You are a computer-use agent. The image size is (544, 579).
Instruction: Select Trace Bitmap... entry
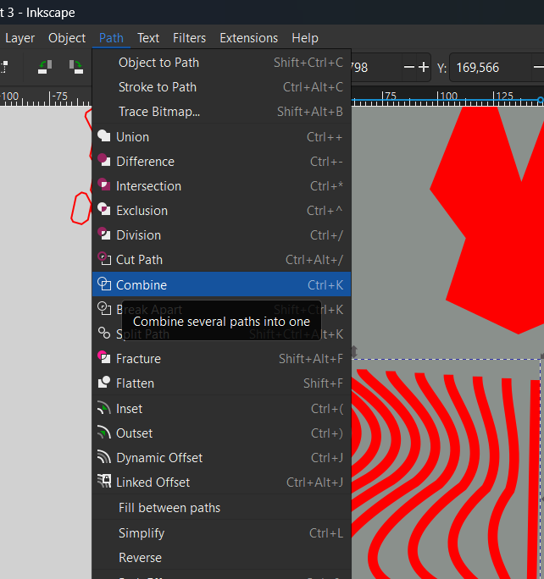[221, 112]
